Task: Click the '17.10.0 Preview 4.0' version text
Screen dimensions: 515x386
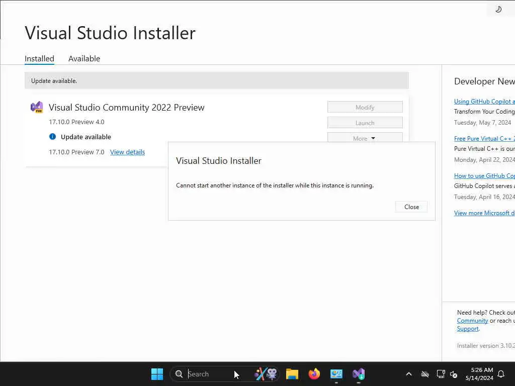Action: pos(76,122)
